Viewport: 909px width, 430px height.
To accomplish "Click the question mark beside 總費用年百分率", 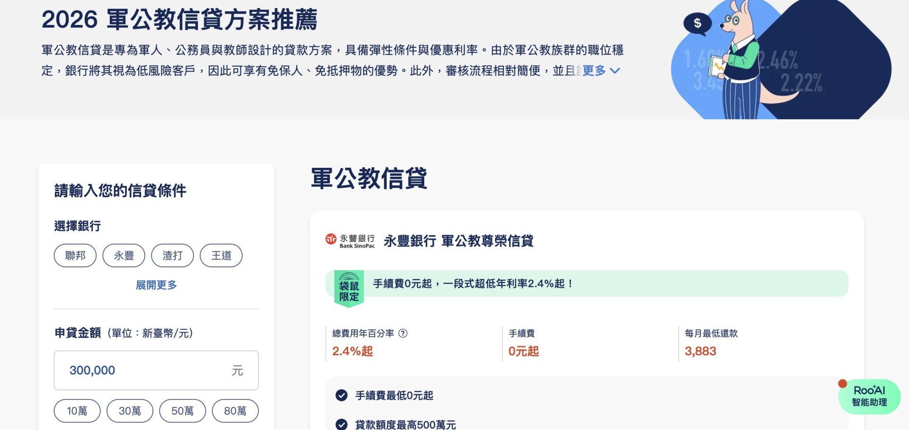I will [x=404, y=333].
